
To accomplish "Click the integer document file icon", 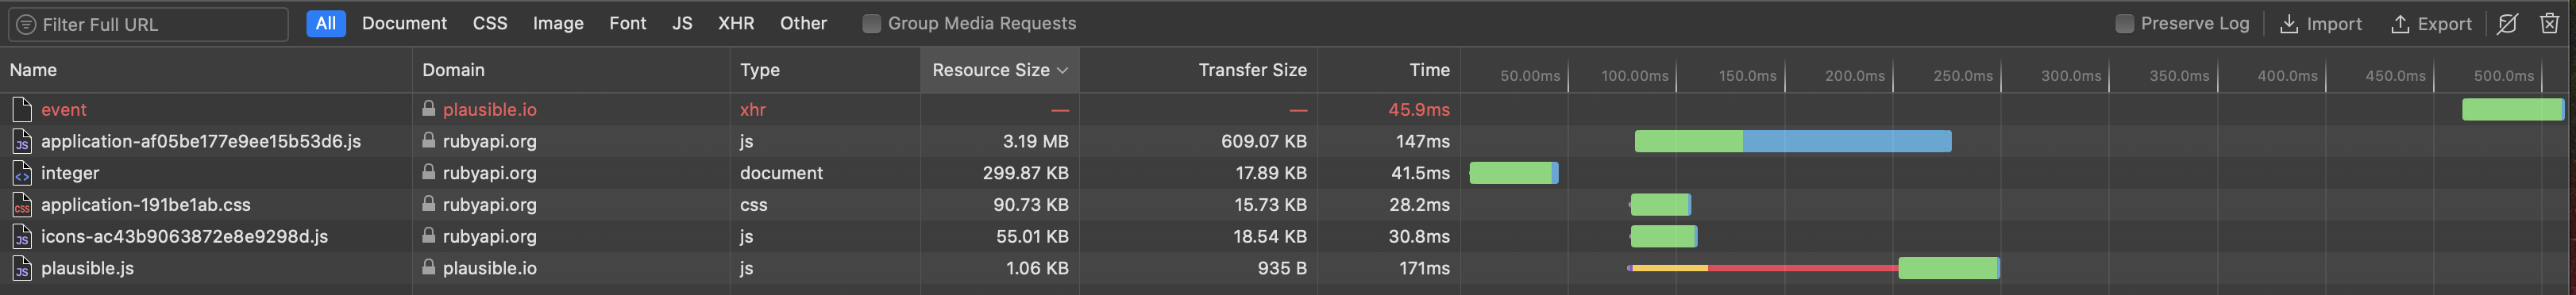I will 22,173.
